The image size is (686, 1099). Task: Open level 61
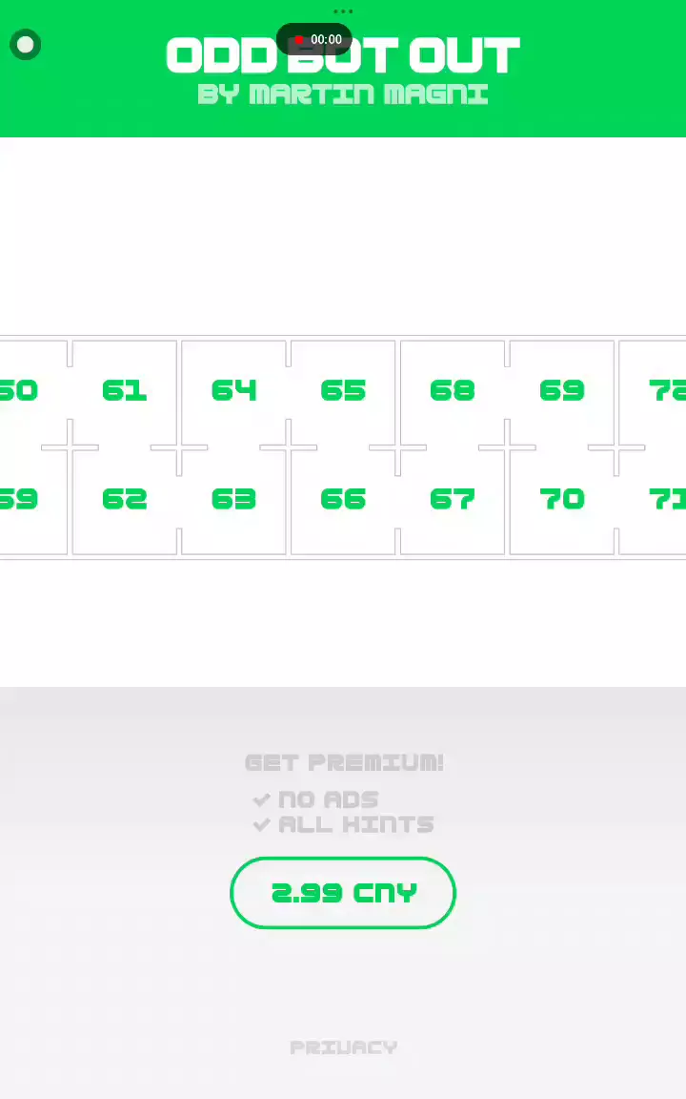[x=124, y=391]
